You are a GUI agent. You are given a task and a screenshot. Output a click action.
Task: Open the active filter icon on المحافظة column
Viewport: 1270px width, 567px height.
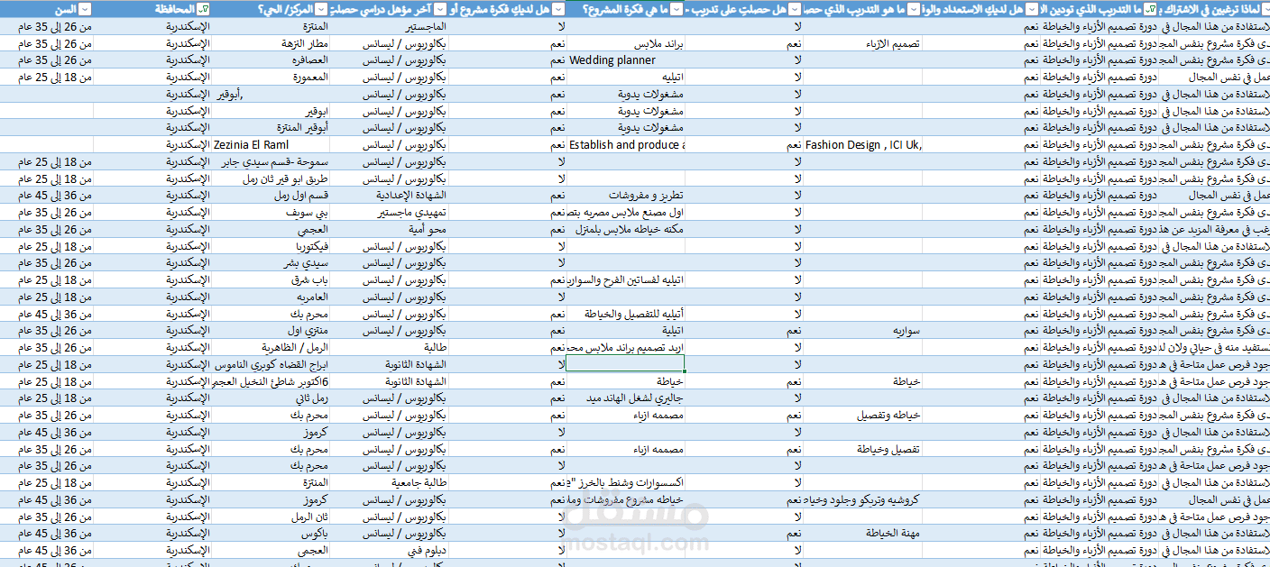tap(203, 8)
